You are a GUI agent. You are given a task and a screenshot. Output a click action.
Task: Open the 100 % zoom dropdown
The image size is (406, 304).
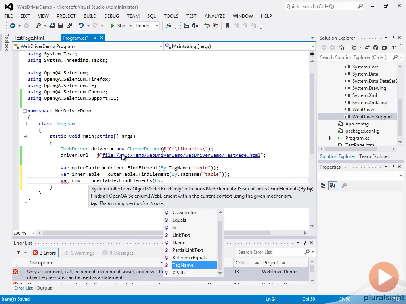[33, 233]
